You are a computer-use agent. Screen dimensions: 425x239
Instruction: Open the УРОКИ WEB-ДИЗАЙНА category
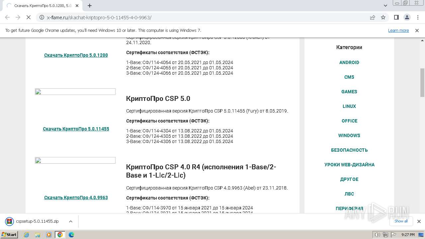(349, 165)
